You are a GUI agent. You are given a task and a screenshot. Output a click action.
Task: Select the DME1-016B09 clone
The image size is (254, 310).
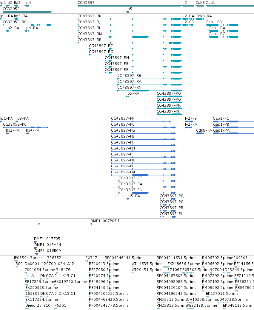tap(47, 250)
